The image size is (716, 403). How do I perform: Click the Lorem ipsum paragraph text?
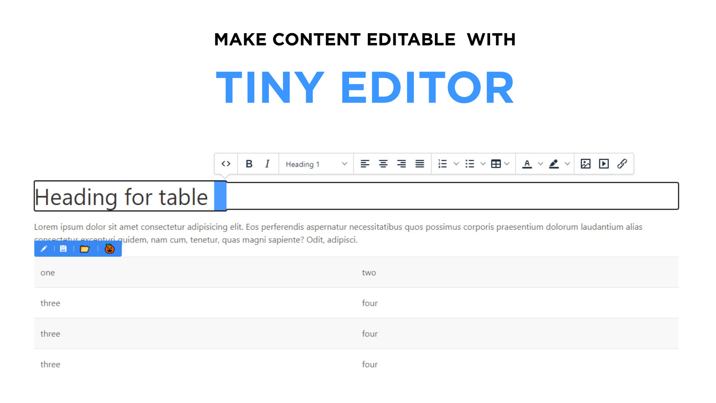pyautogui.click(x=338, y=233)
